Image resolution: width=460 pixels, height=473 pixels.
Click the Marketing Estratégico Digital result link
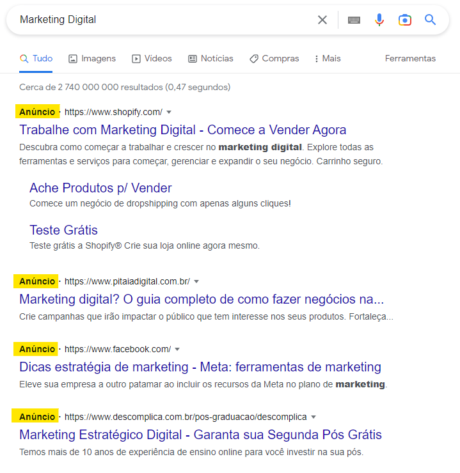pos(200,436)
